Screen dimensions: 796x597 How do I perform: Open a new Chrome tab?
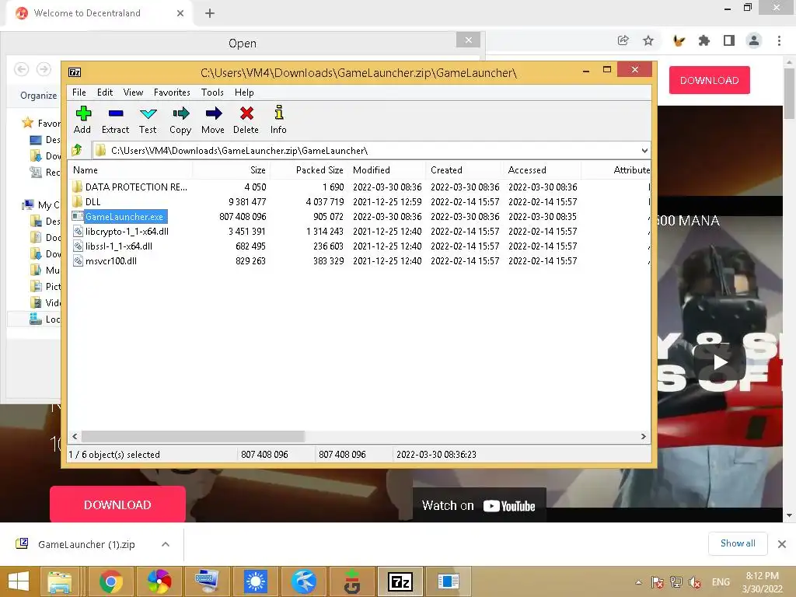210,13
